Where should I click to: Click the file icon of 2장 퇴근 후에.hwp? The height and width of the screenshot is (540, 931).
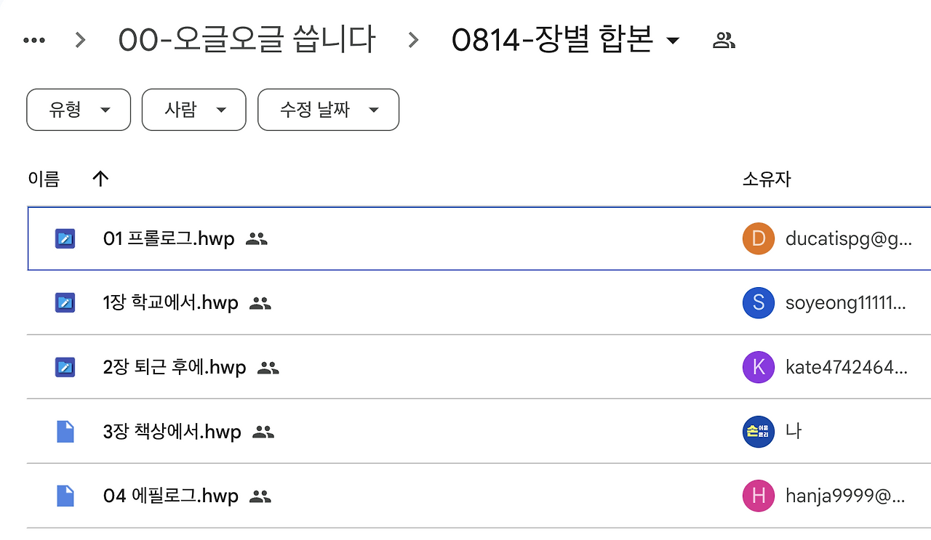[x=65, y=367]
